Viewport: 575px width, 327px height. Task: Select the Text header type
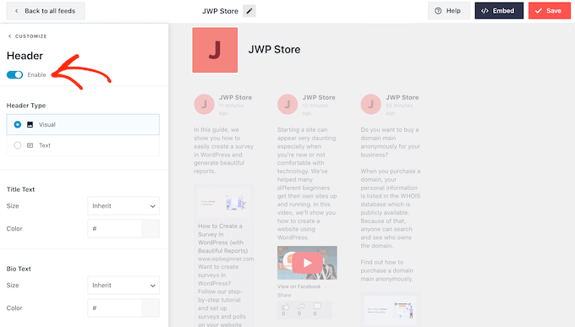pyautogui.click(x=83, y=145)
